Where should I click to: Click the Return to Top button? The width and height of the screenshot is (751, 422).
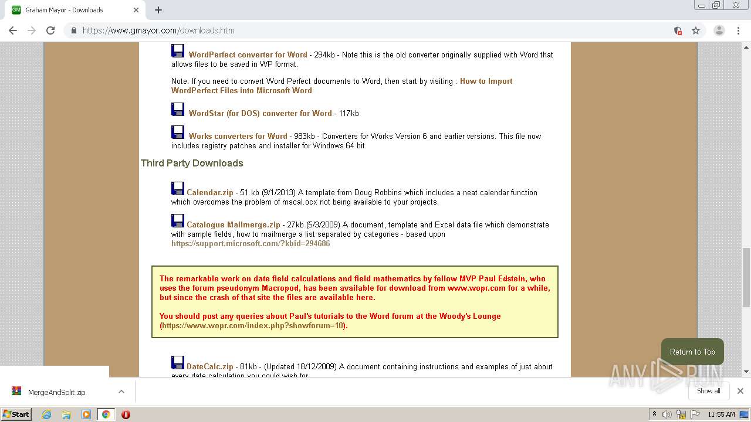pyautogui.click(x=692, y=352)
